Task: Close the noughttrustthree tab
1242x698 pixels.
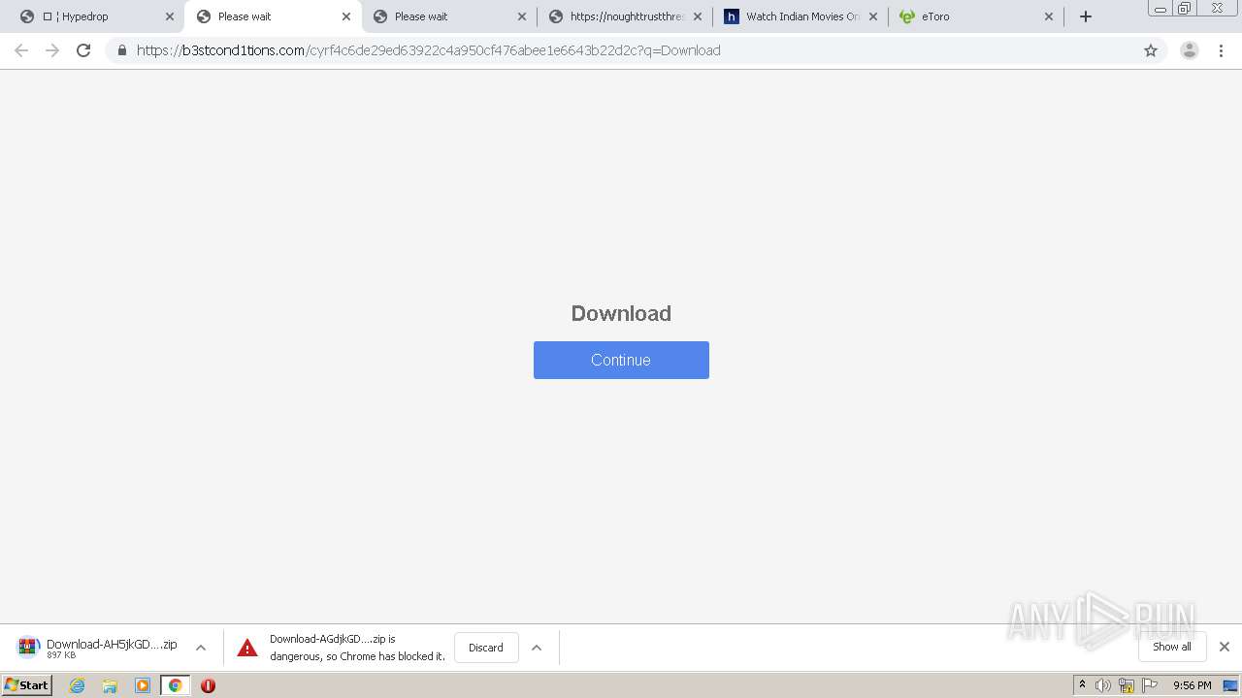Action: click(697, 16)
